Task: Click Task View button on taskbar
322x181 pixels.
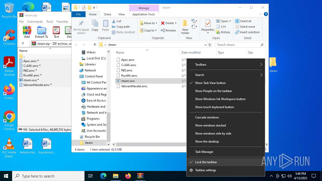Action: [91, 176]
